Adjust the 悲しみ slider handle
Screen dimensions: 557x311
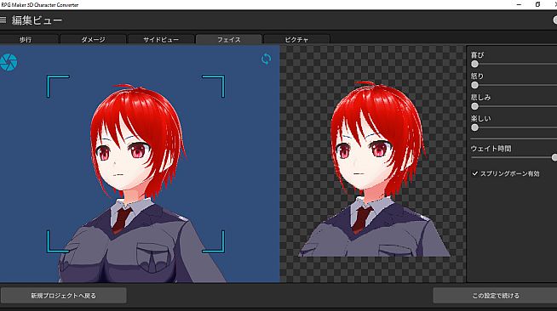coord(474,106)
